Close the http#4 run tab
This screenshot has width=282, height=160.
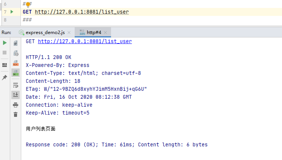(x=105, y=33)
